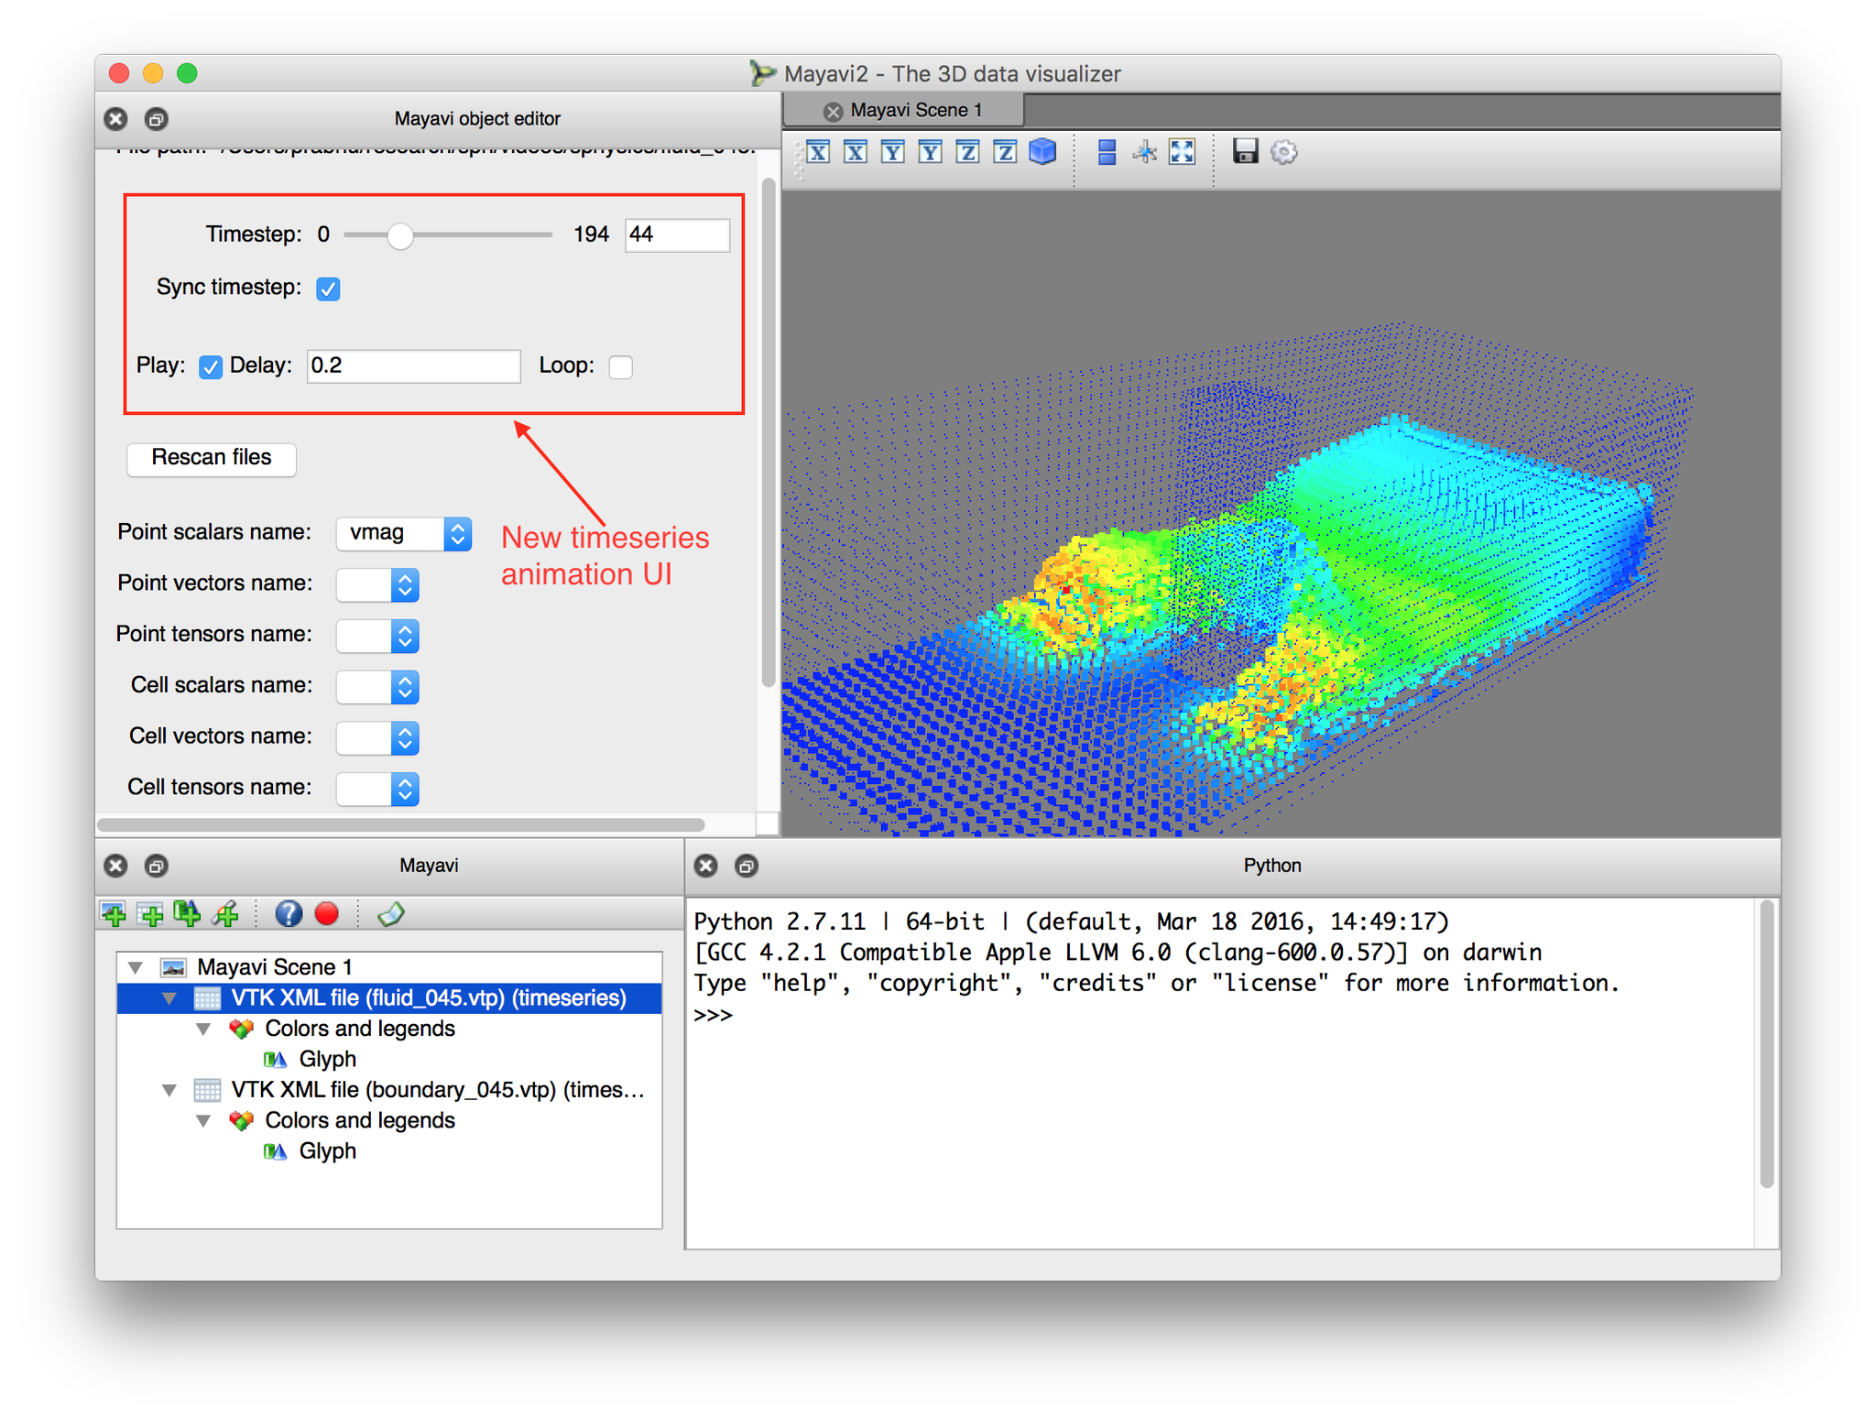This screenshot has width=1876, height=1417.
Task: Open the blue help question icon
Action: [x=289, y=913]
